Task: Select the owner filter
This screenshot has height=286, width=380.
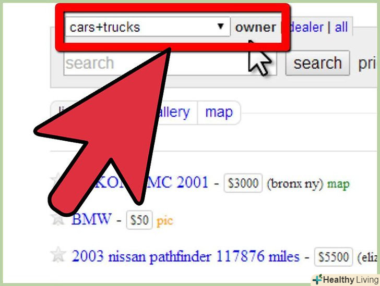Action: pyautogui.click(x=255, y=27)
